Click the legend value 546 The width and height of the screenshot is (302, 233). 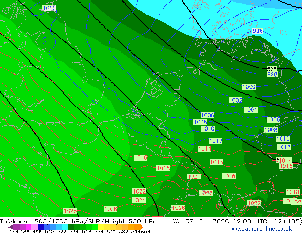87,231
